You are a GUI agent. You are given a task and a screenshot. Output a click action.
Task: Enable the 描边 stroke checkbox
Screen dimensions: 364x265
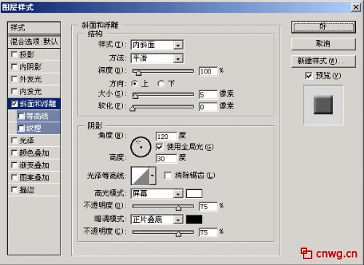coord(15,189)
